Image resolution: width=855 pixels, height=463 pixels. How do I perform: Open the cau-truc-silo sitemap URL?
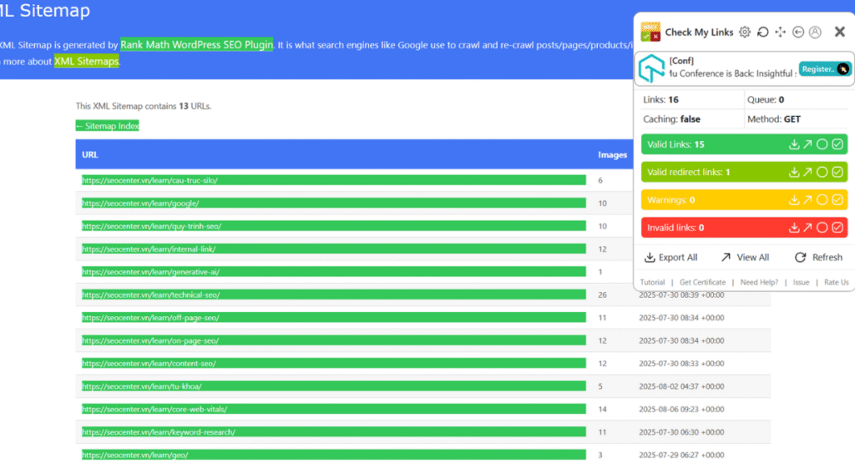150,180
